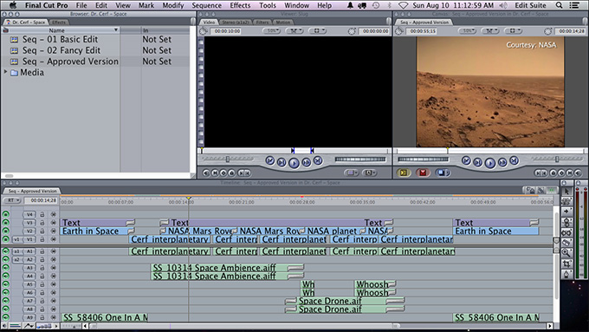Image resolution: width=589 pixels, height=332 pixels.
Task: Expand the Media bin
Action: (x=6, y=72)
